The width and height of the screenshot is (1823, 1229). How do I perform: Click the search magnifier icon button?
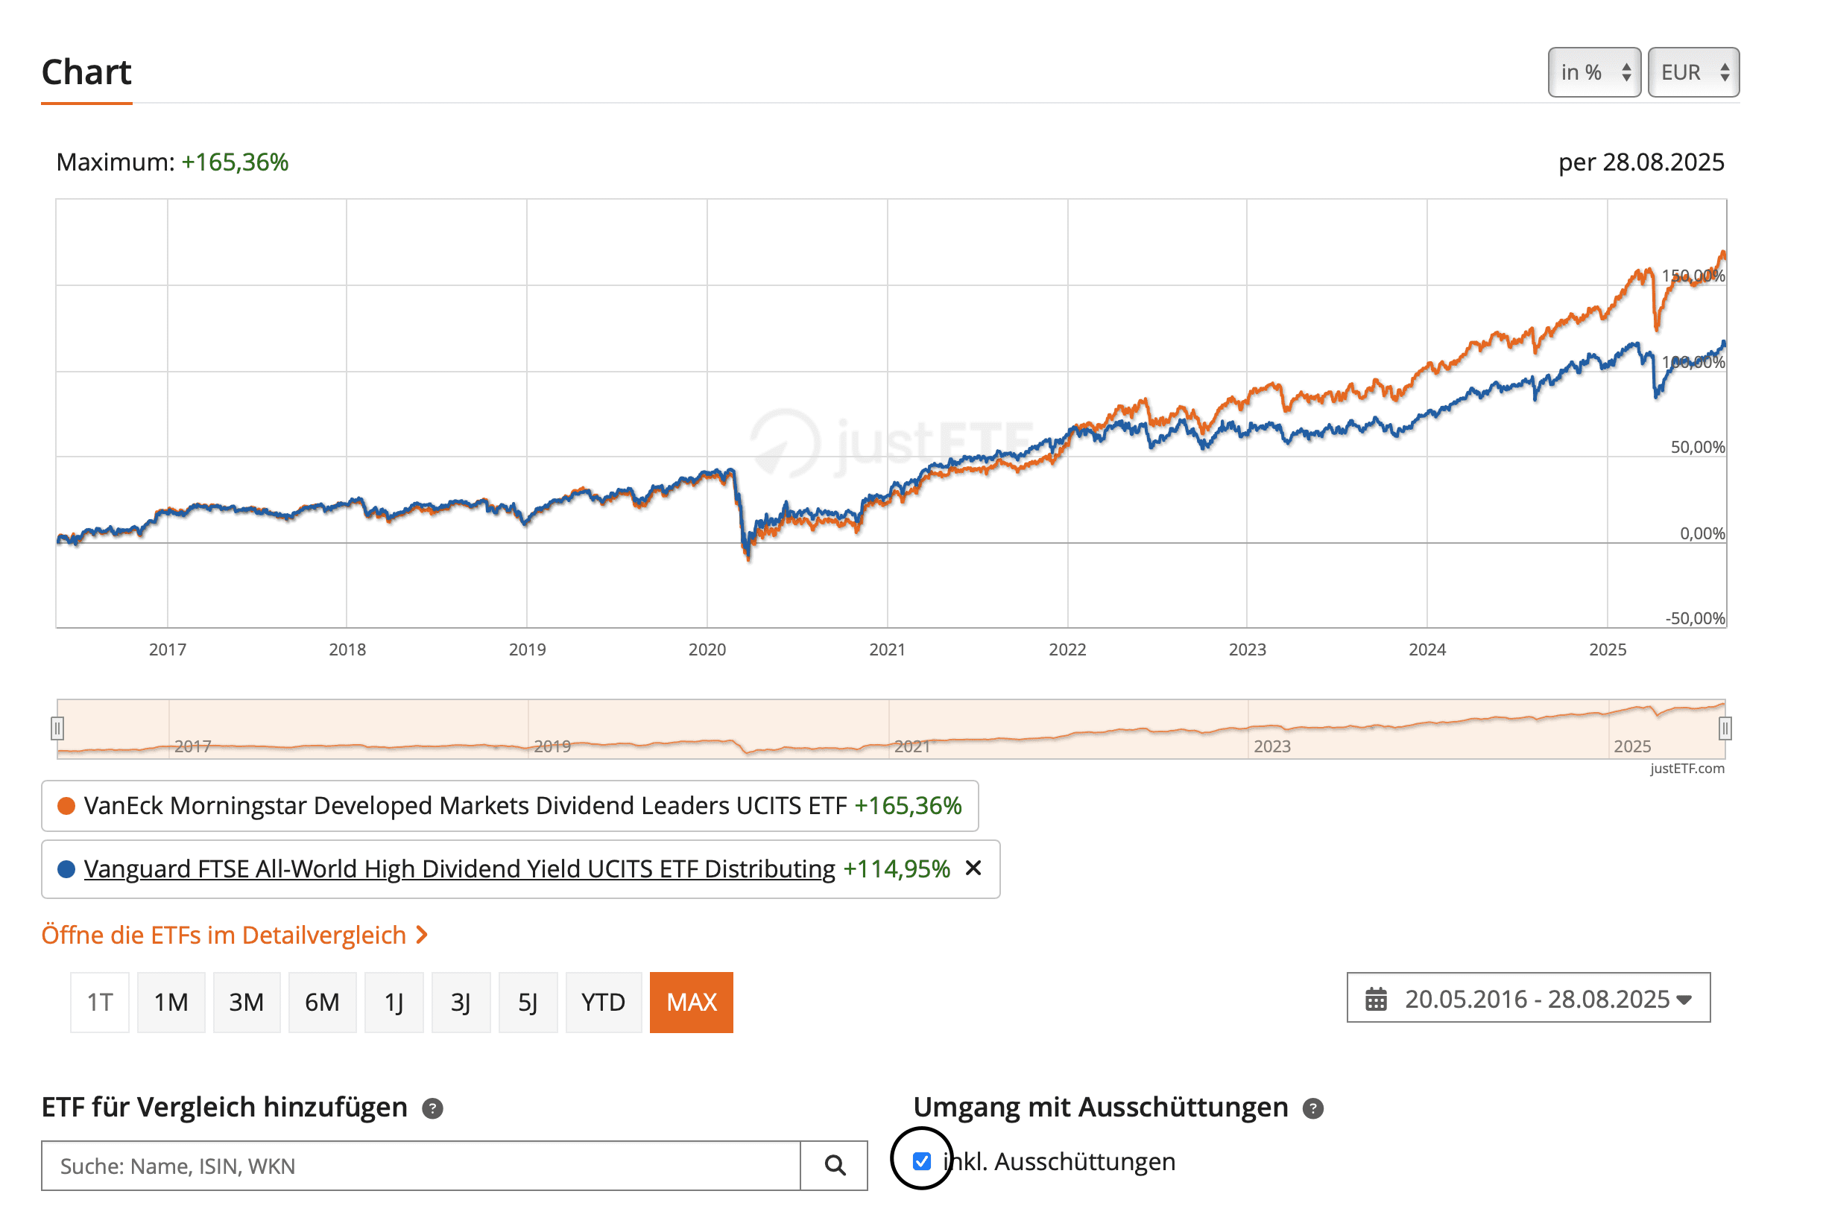point(834,1166)
